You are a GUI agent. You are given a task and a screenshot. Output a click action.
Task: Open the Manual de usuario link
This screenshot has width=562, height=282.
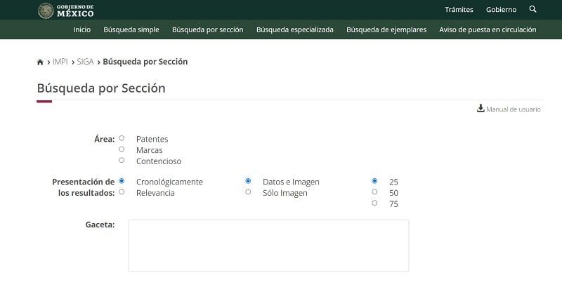pyautogui.click(x=514, y=109)
